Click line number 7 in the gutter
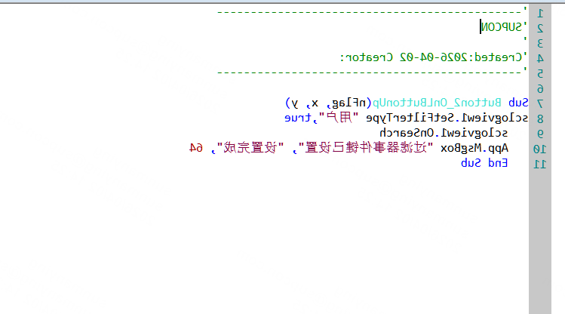565x314 pixels. (540, 104)
